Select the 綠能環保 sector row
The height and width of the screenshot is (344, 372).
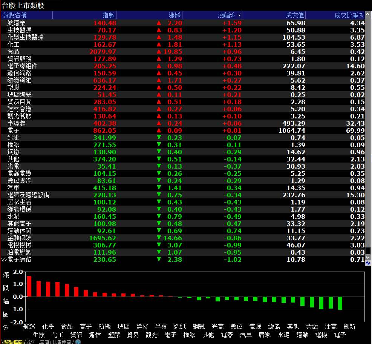pos(183,209)
